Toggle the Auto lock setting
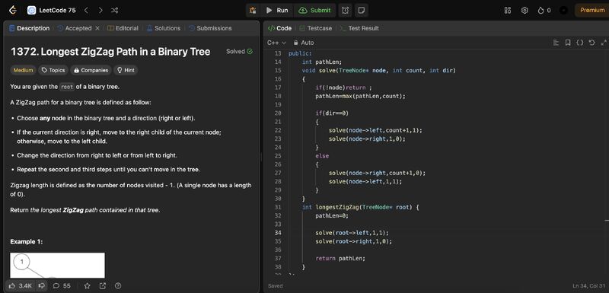 click(304, 43)
